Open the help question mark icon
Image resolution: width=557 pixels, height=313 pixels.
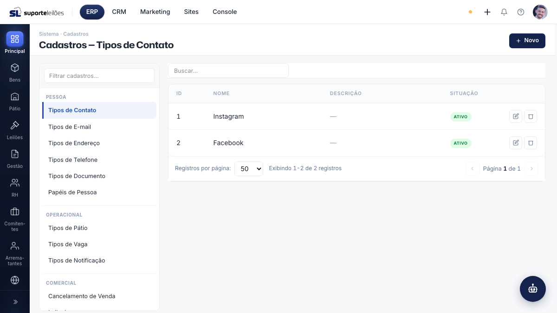[521, 12]
